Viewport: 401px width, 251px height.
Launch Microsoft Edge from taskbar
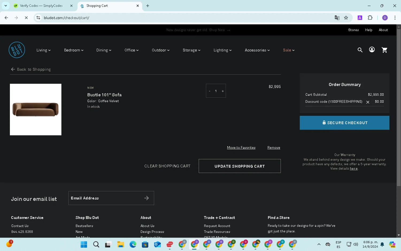tap(133, 244)
